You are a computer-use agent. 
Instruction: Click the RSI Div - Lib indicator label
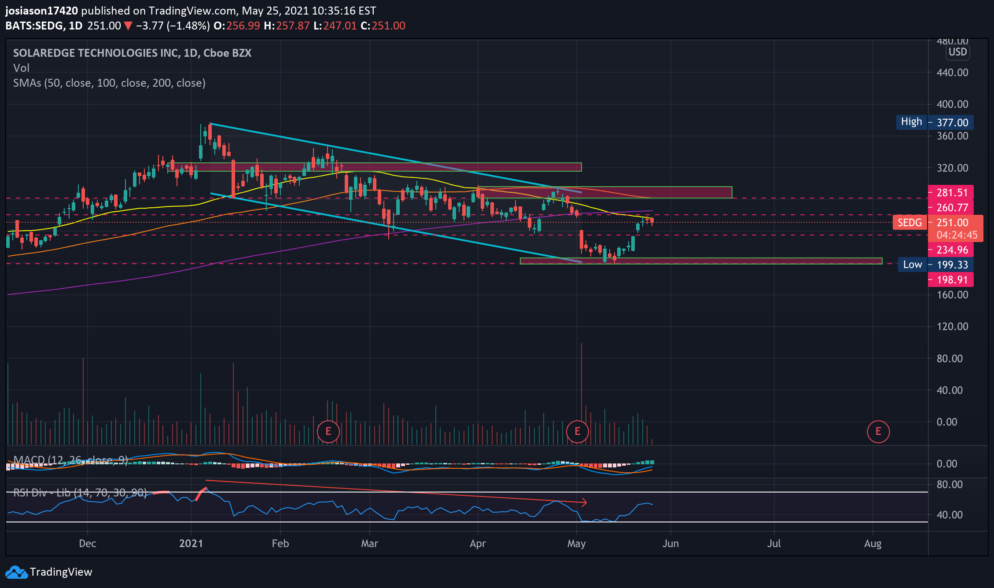80,493
